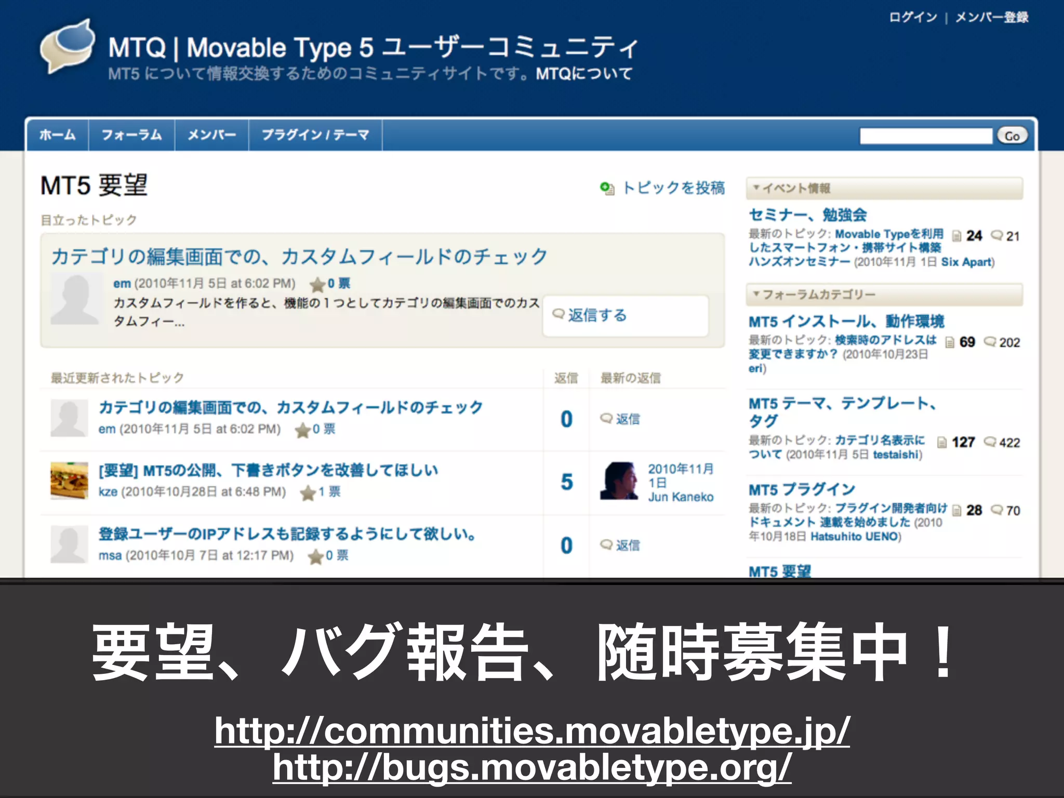Viewport: 1064px width, 798px height.
Task: Open topic プラグイン開発者向けドキュメント 連載を始めました
Action: (x=848, y=515)
